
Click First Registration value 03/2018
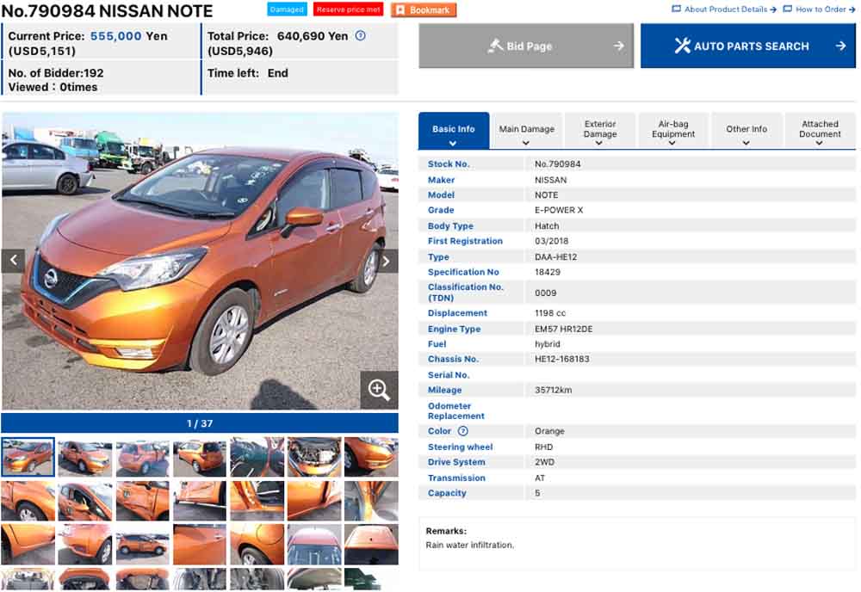551,241
